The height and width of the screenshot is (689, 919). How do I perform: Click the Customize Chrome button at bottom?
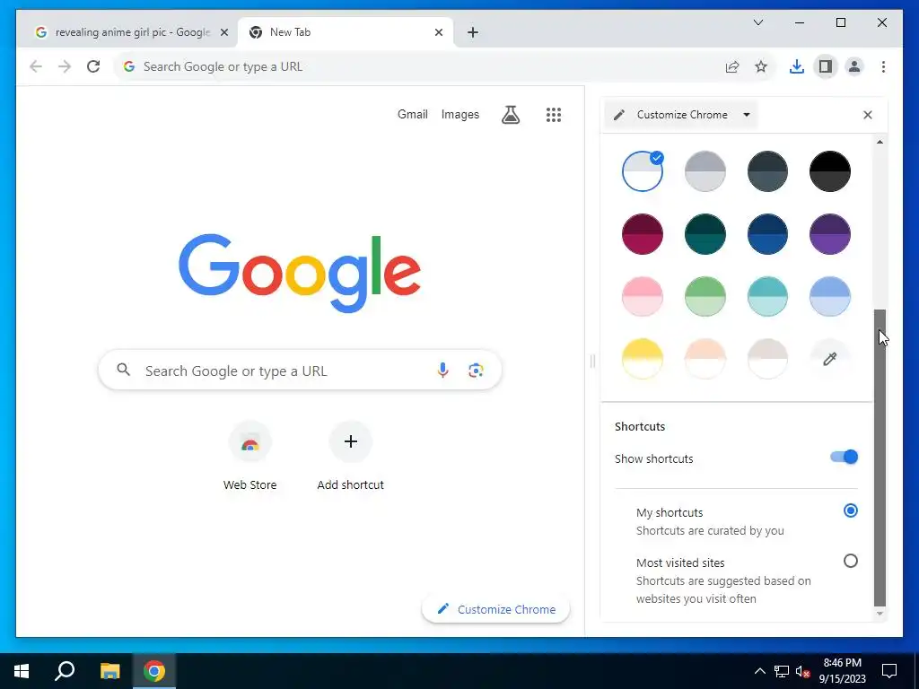click(495, 609)
